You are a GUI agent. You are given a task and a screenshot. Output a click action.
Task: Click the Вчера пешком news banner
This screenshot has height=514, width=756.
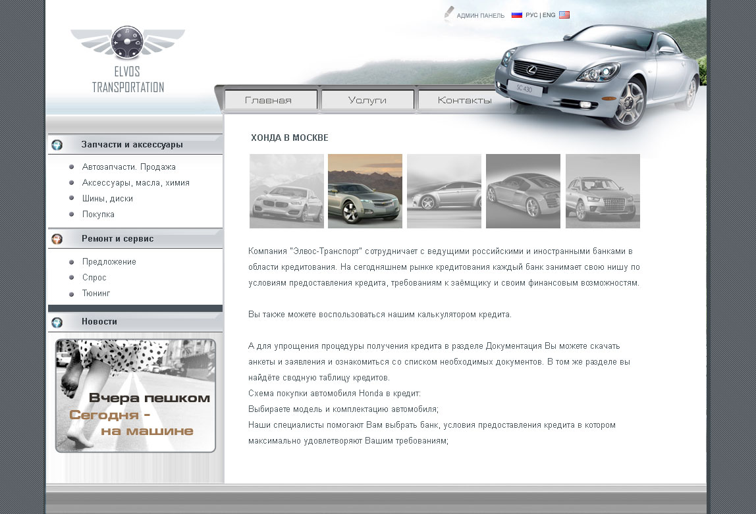point(136,396)
